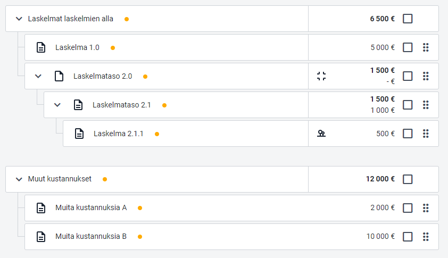Enable the checkbox for Muita kustannuksia A
Screen dimensions: 448x258
coord(408,208)
